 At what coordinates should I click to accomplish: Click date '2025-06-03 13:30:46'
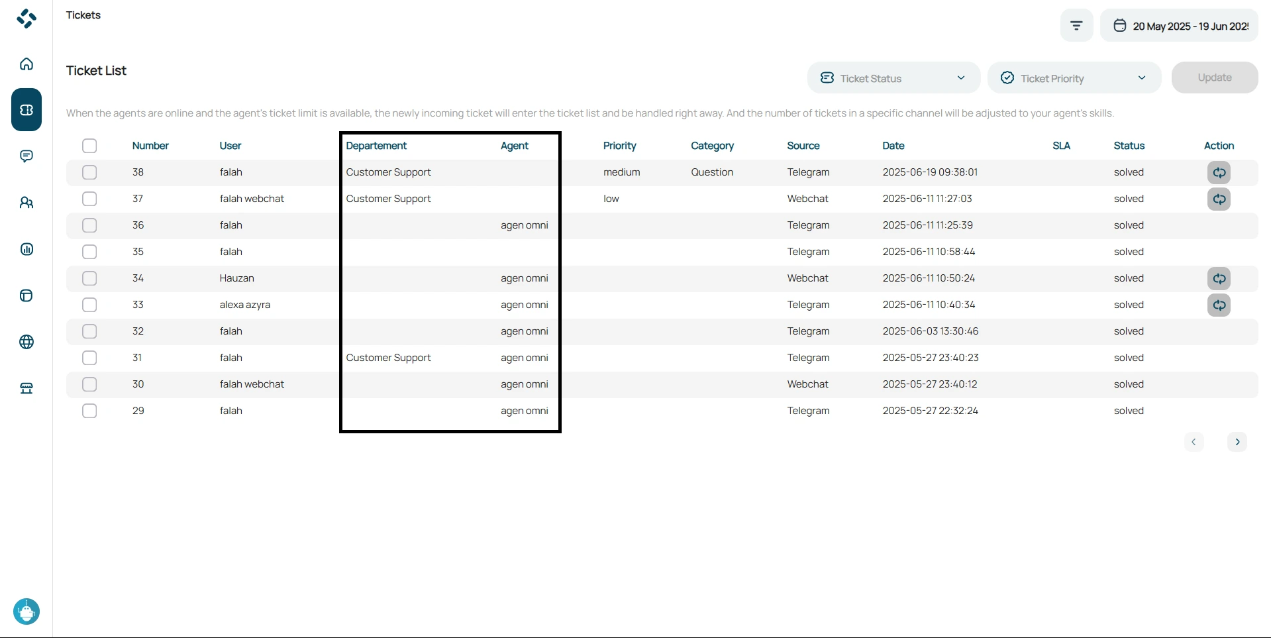(931, 331)
